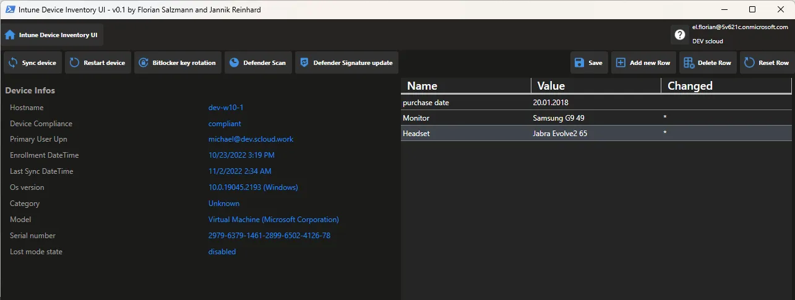Click the Reset Row undo icon
Viewport: 795px width, 300px height.
coord(749,62)
